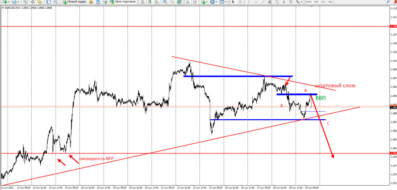Switch to the H4 timeframe
The width and height of the screenshot is (397, 190).
[316, 2]
